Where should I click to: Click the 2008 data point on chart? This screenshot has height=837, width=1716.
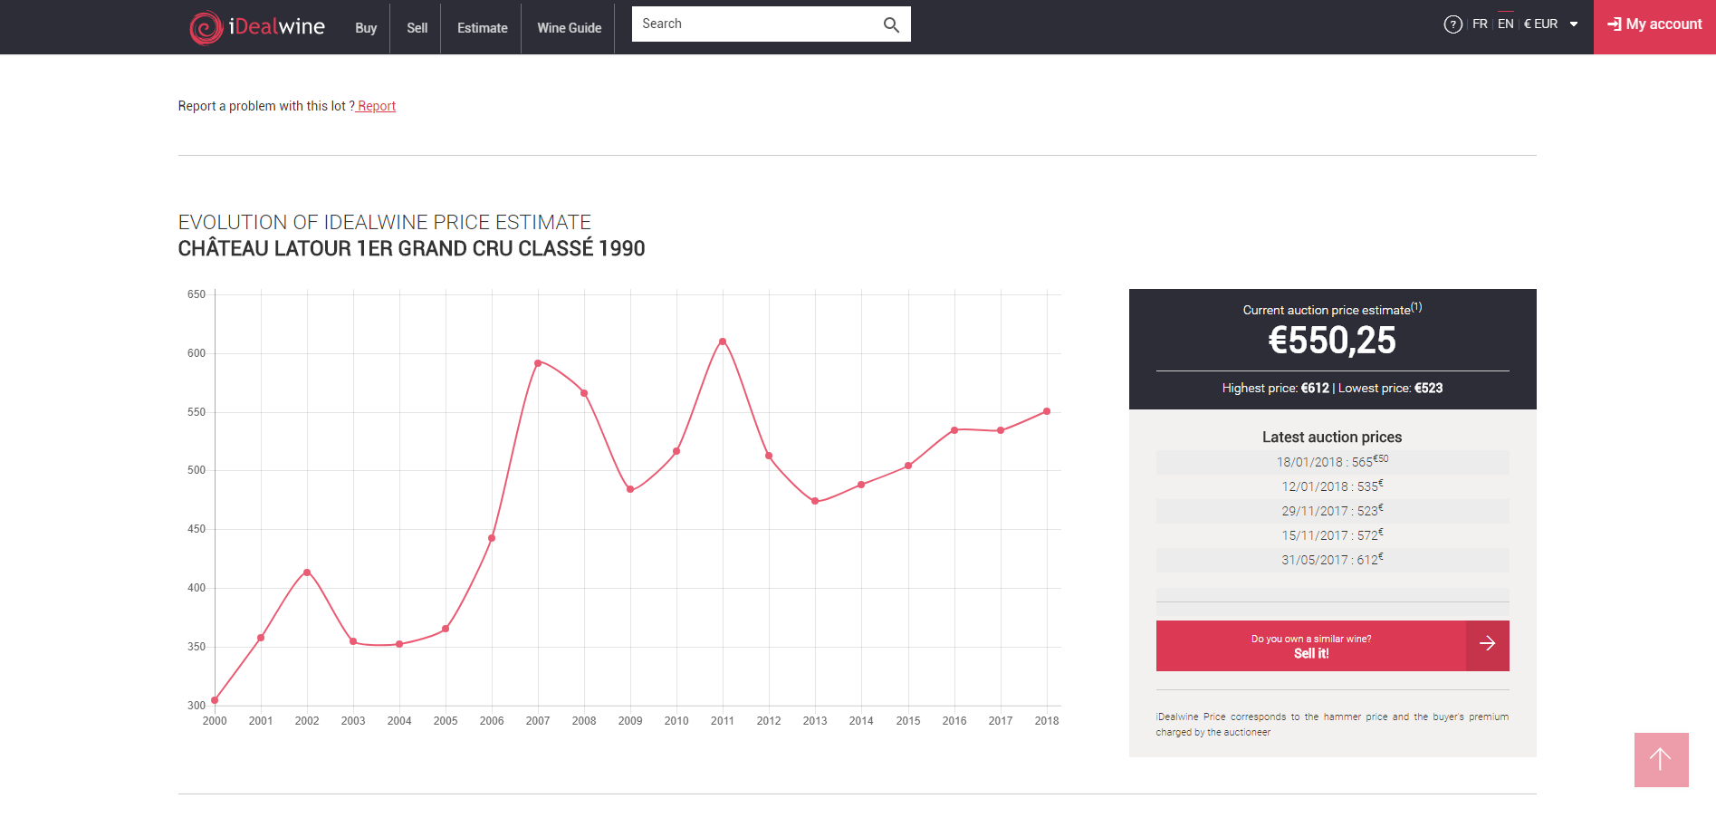[584, 393]
